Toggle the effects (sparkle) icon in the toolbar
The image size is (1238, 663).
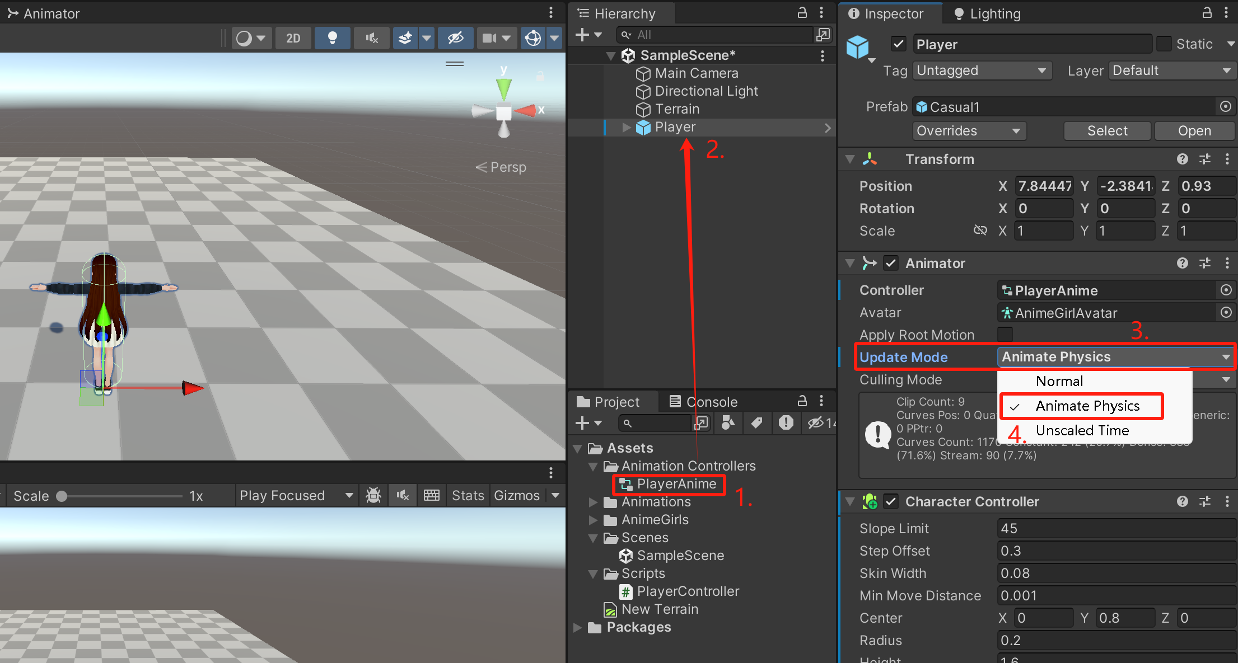[405, 38]
